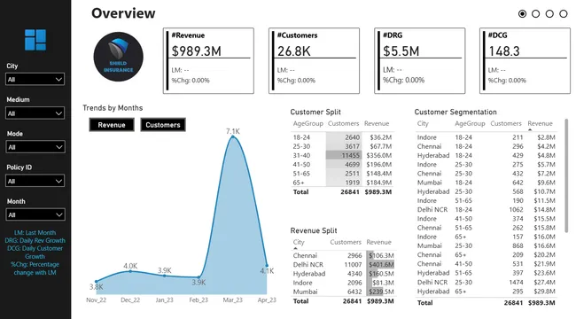576x319 pixels.
Task: Open the Mode filter dropdown
Action: click(35, 147)
